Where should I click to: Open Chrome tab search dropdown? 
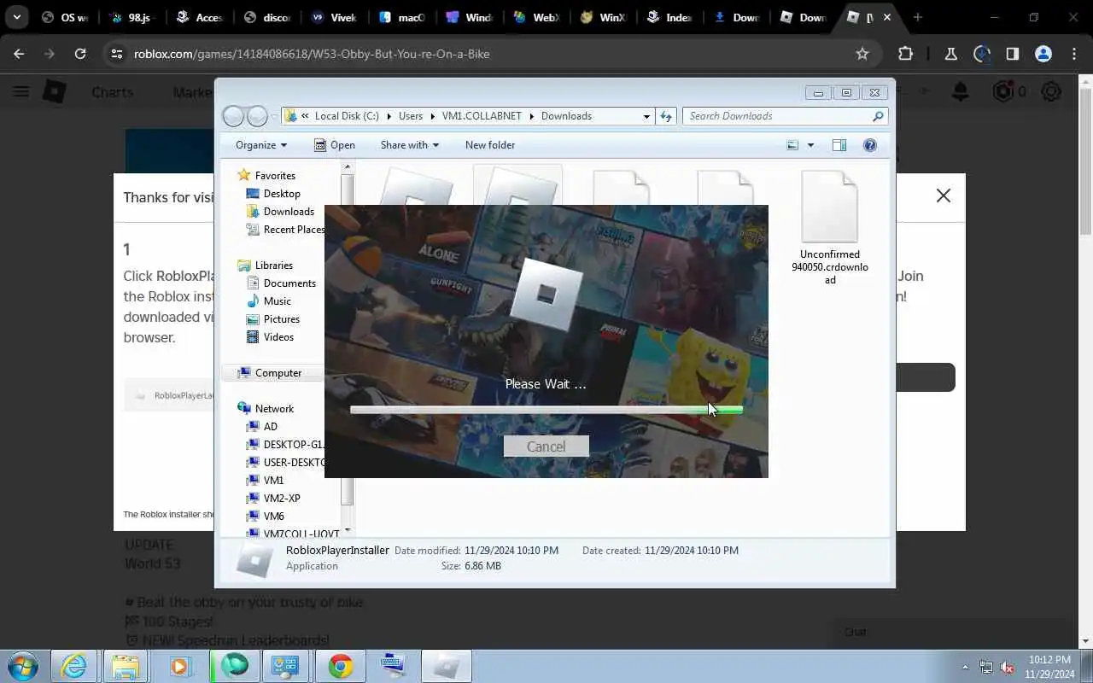pyautogui.click(x=16, y=17)
